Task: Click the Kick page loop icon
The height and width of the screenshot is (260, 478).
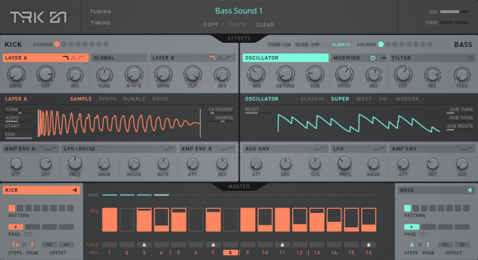Action: (x=28, y=234)
